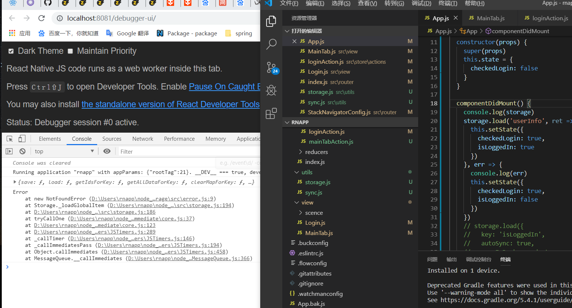The width and height of the screenshot is (572, 308).
Task: Switch to the Network tab in DevTools
Action: 142,139
